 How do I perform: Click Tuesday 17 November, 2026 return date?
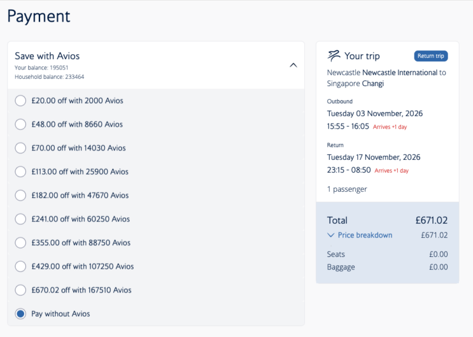[x=373, y=157]
